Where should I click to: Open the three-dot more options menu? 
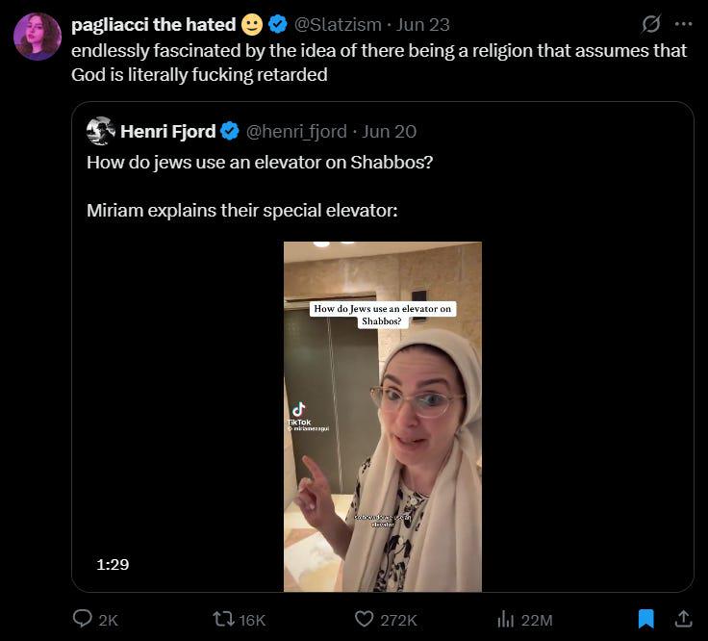click(684, 24)
